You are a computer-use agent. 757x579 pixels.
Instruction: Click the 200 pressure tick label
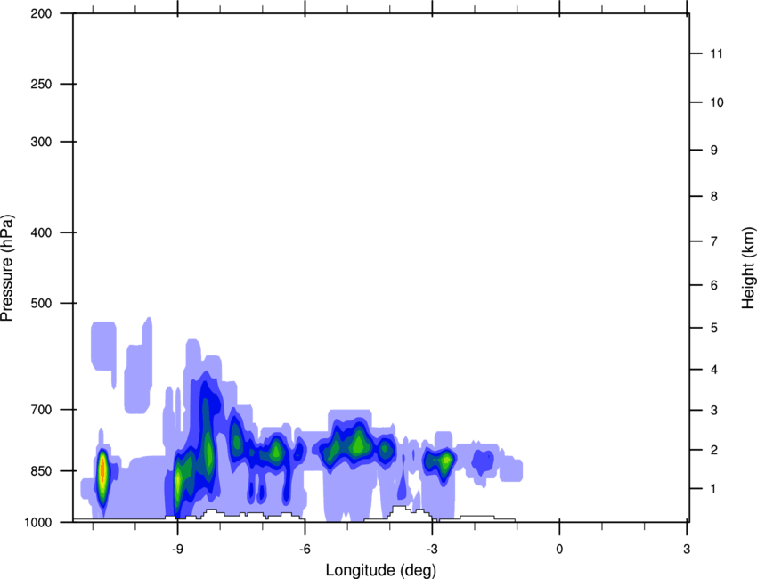point(41,13)
